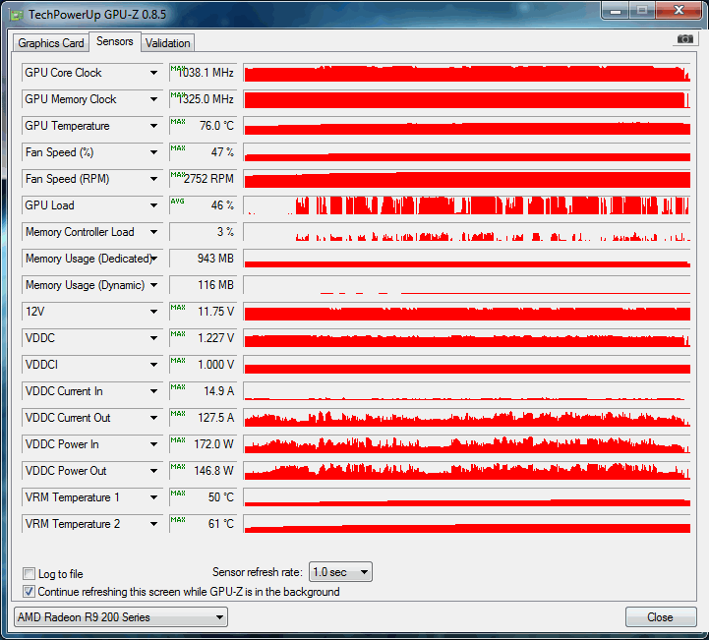Click the GPU Load history graph

(467, 205)
